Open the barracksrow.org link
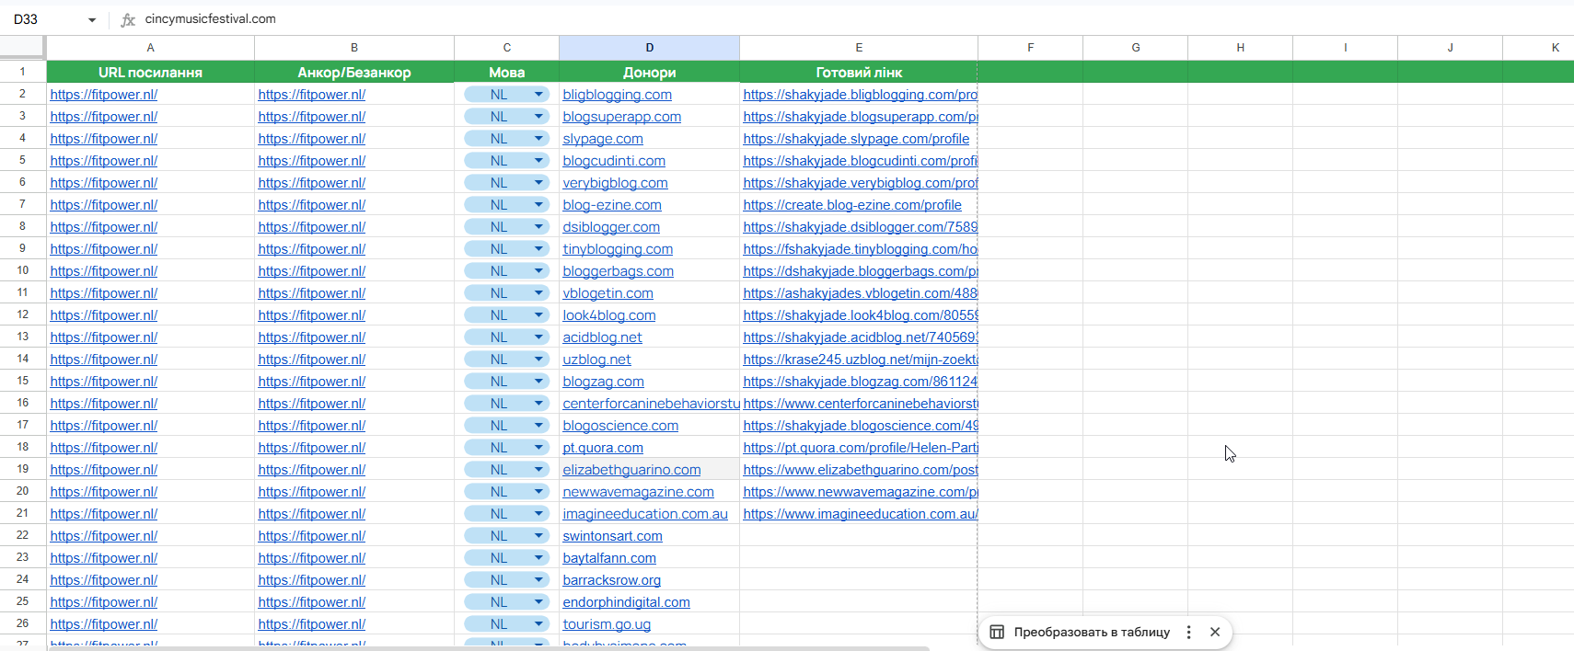 [611, 580]
